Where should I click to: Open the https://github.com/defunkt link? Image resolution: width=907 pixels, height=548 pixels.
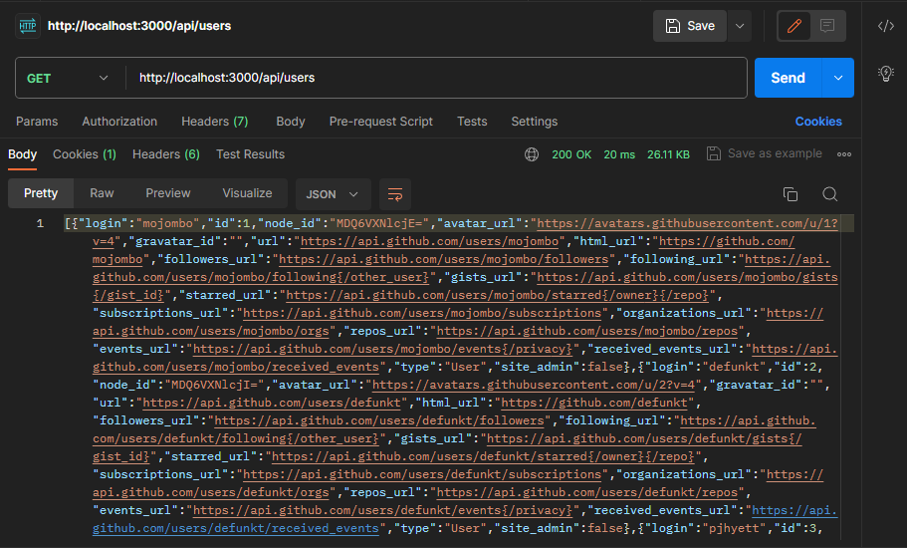pos(594,403)
